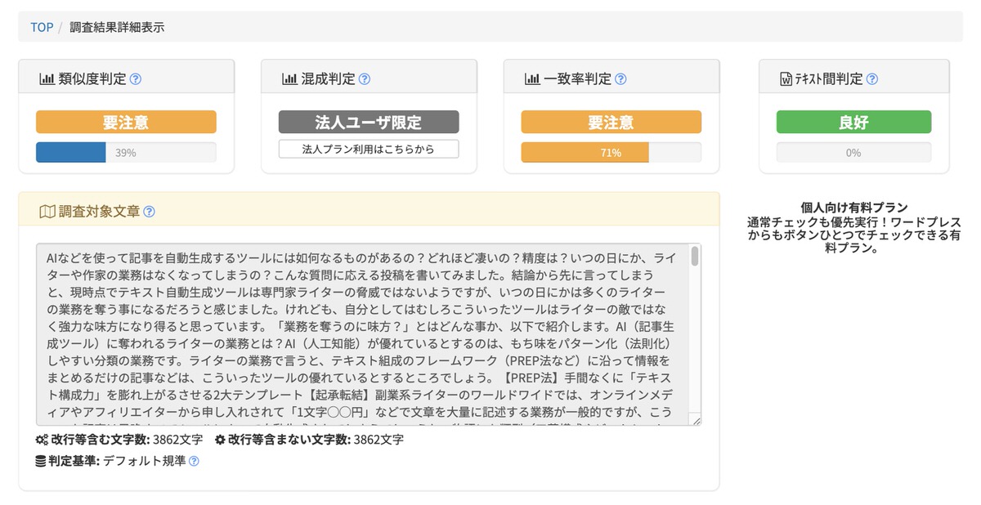Click the orange 要注意 badge under 一致率判定
The width and height of the screenshot is (981, 505).
click(x=611, y=123)
